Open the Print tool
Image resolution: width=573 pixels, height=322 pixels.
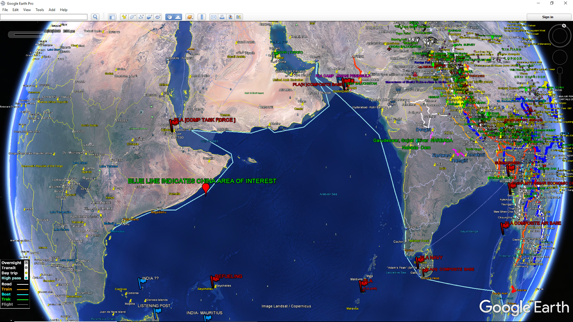(x=222, y=17)
